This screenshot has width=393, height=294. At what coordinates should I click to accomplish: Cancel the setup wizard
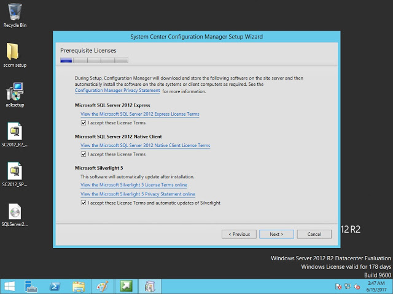(x=314, y=234)
